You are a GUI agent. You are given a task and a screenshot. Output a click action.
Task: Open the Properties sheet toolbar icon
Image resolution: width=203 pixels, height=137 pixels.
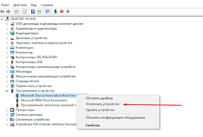25,11
